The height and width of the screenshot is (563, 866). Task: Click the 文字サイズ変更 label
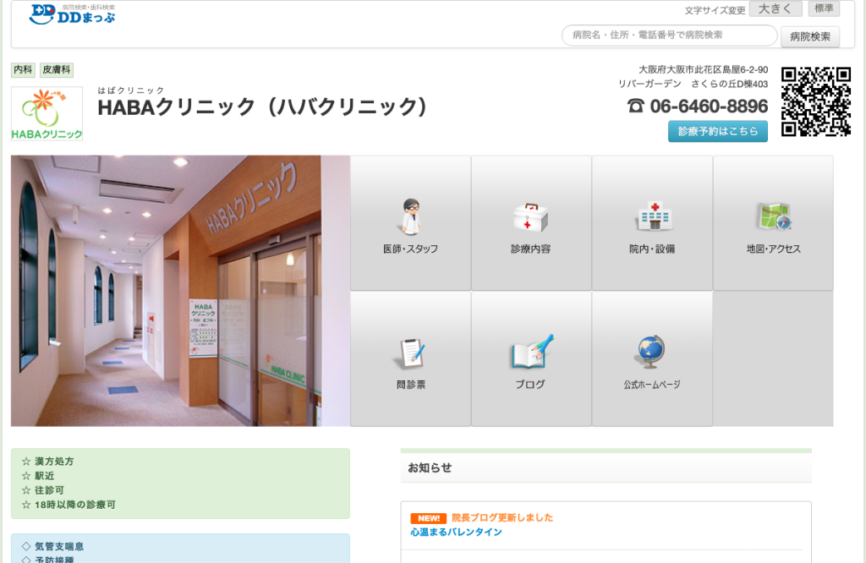715,10
